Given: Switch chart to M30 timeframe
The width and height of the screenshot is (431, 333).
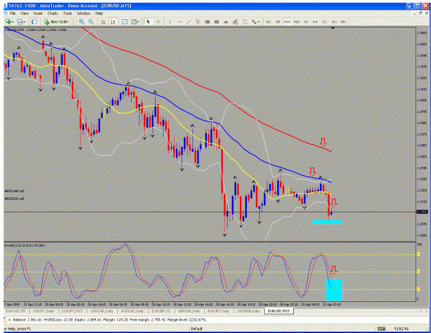Looking at the screenshot, I should [297, 21].
